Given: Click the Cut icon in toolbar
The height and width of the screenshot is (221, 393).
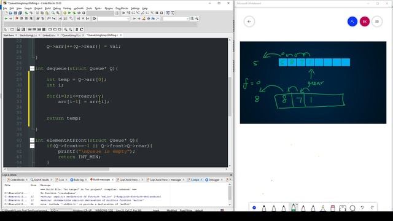Looking at the screenshot, I should point(37,13).
